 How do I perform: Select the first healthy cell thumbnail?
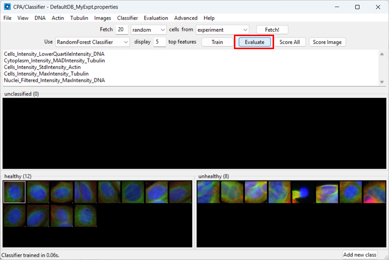[14, 192]
